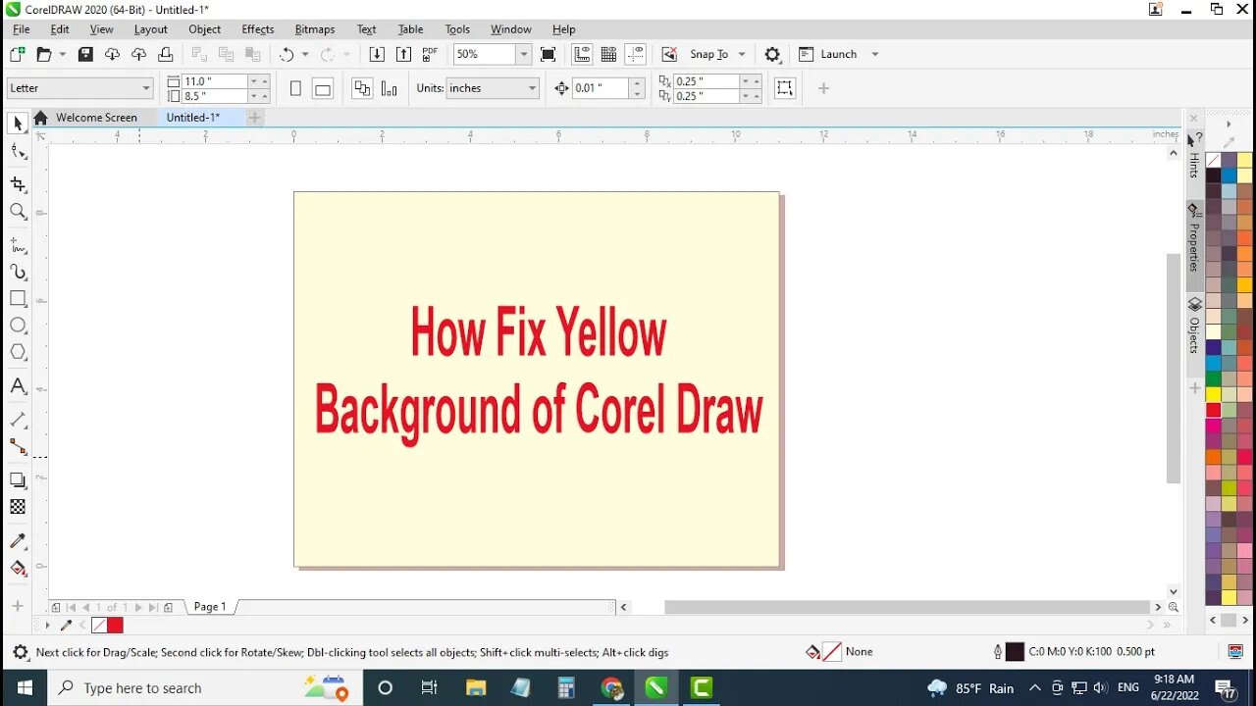
Task: Add a new document tab plus
Action: pyautogui.click(x=254, y=118)
